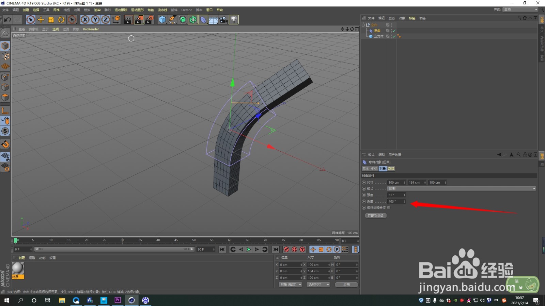Image resolution: width=545 pixels, height=306 pixels.
Task: Open the 文件 menu in main menu bar
Action: pos(5,10)
